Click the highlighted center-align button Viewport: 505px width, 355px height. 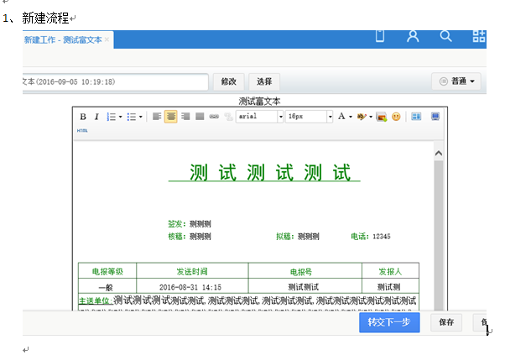click(x=170, y=117)
